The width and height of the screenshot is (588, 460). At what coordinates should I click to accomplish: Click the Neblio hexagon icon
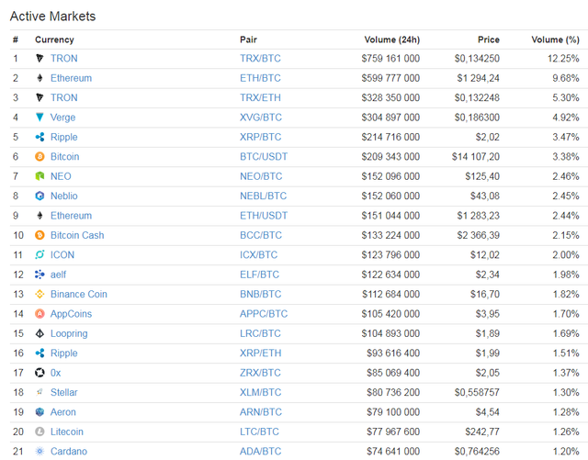click(x=40, y=196)
